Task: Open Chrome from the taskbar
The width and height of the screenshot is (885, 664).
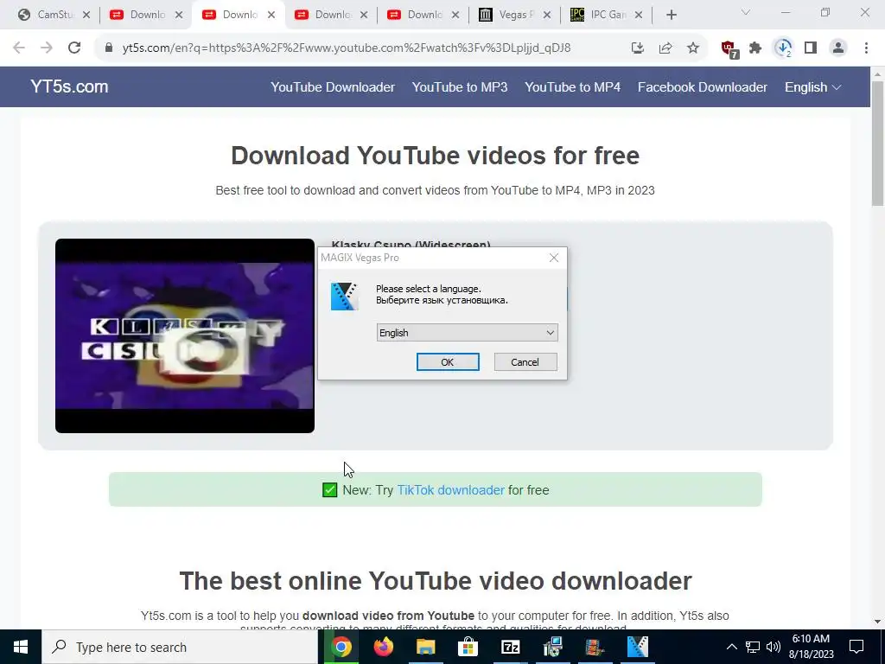Action: coord(341,647)
